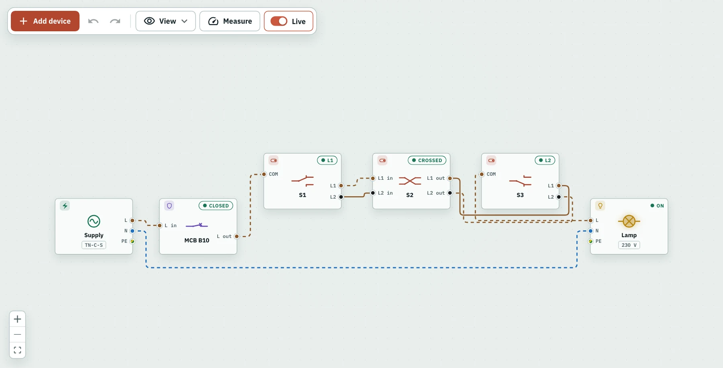Screen dimensions: 723x368
Task: Undo the last action
Action: [x=93, y=21]
